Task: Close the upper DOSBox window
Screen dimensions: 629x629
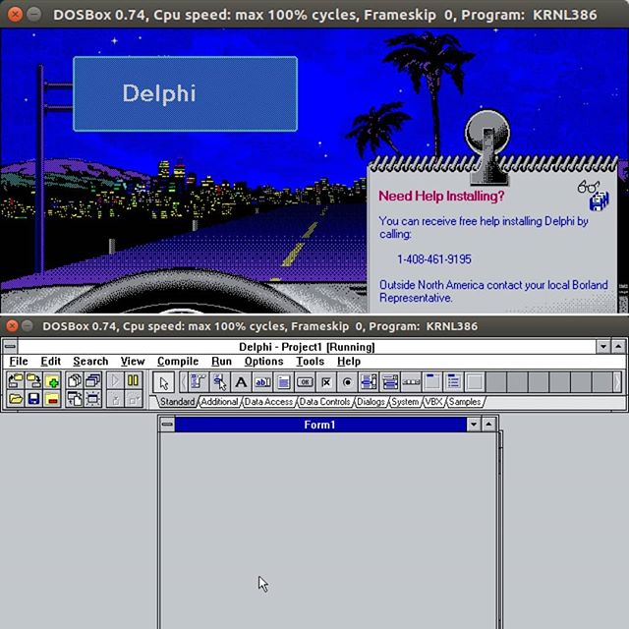Action: [16, 15]
